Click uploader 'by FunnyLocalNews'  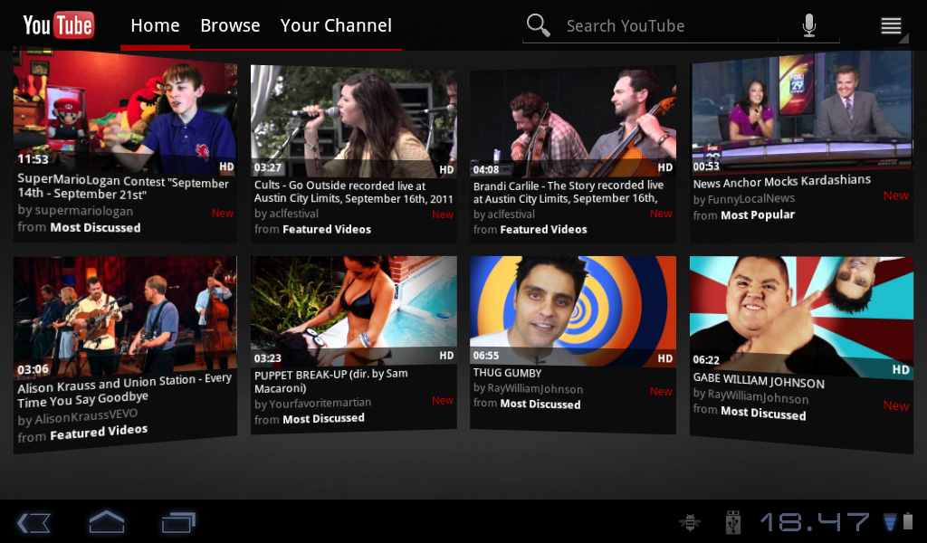tap(744, 199)
